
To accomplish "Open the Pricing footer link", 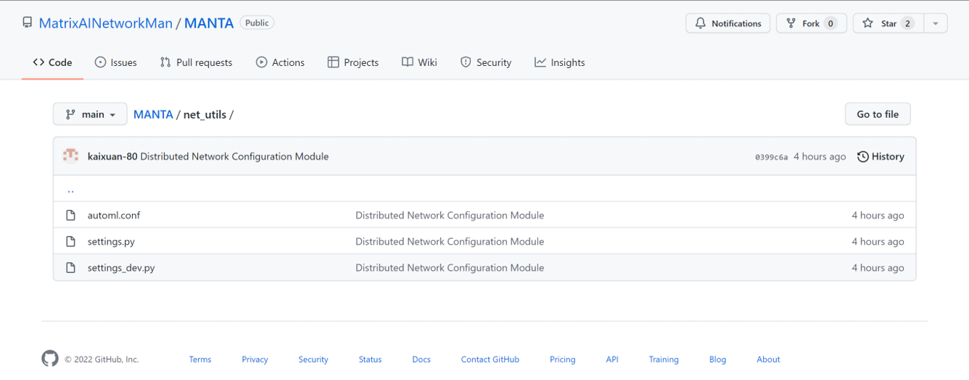I will click(x=562, y=359).
